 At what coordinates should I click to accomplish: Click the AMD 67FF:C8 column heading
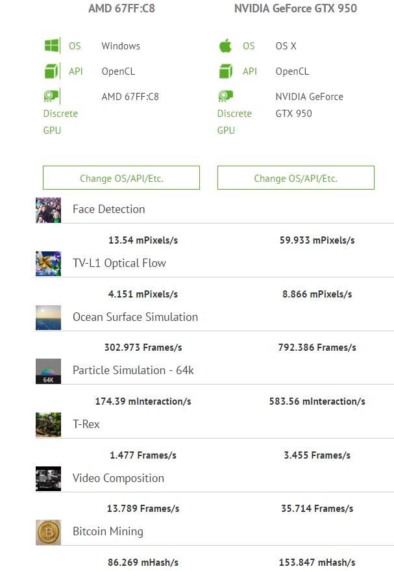click(121, 9)
